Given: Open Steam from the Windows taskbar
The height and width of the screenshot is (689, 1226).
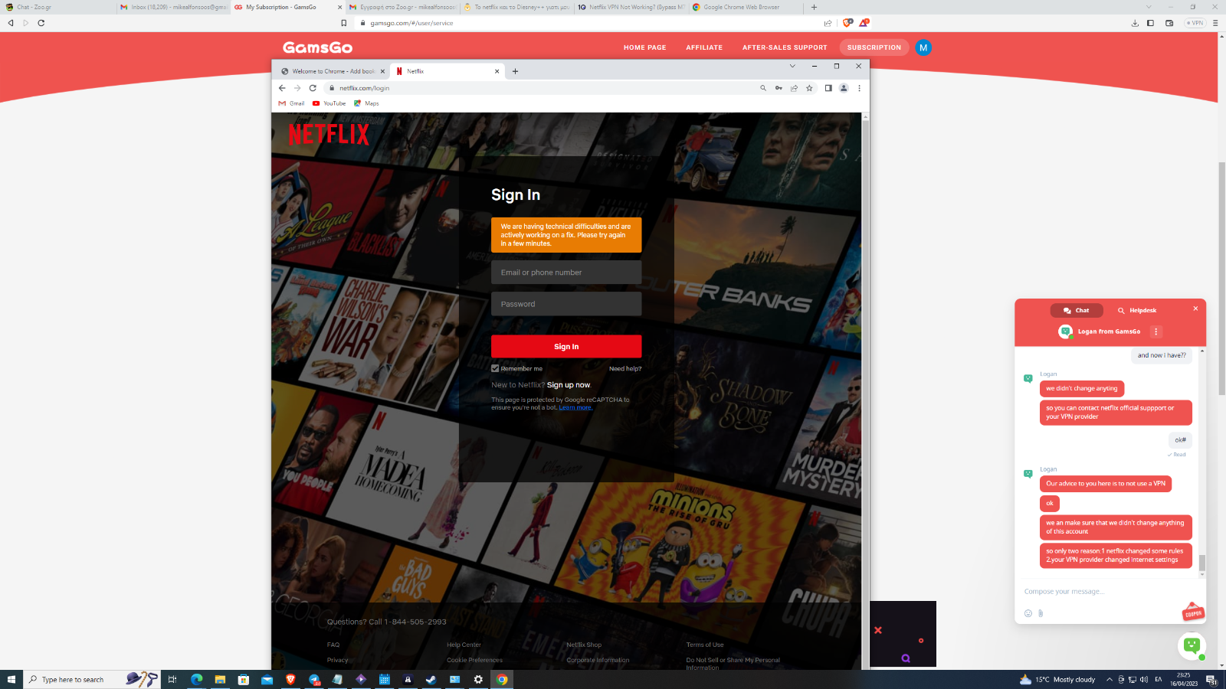Looking at the screenshot, I should coord(431,679).
